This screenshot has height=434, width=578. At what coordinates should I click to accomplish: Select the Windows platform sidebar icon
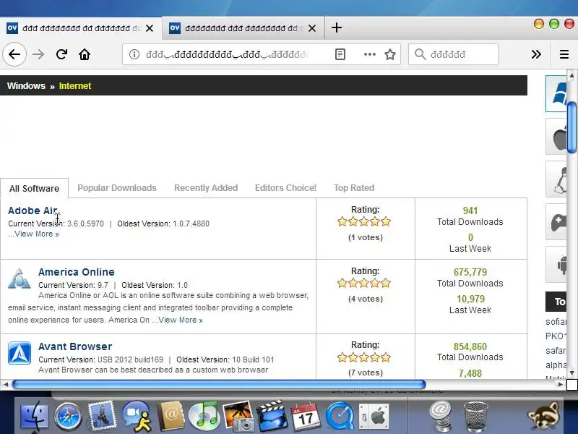pyautogui.click(x=556, y=94)
